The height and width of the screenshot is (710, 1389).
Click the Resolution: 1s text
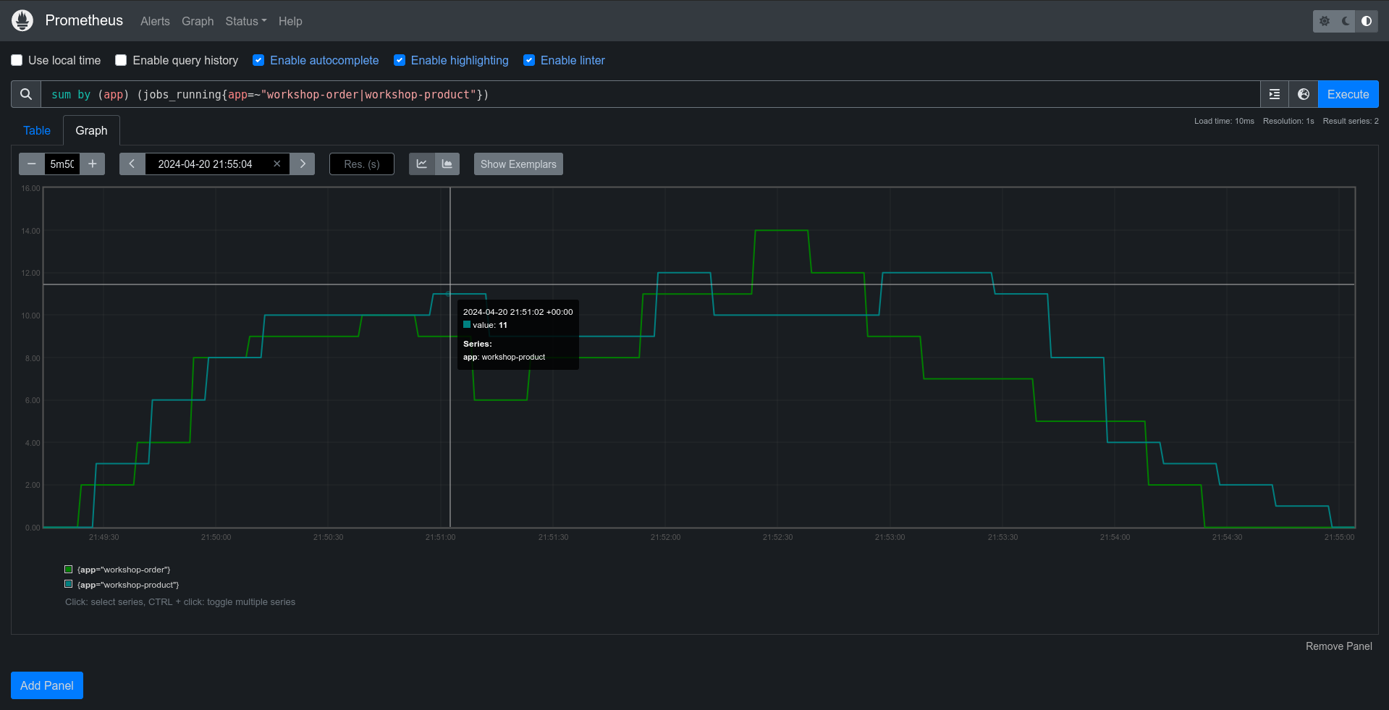[x=1288, y=121]
